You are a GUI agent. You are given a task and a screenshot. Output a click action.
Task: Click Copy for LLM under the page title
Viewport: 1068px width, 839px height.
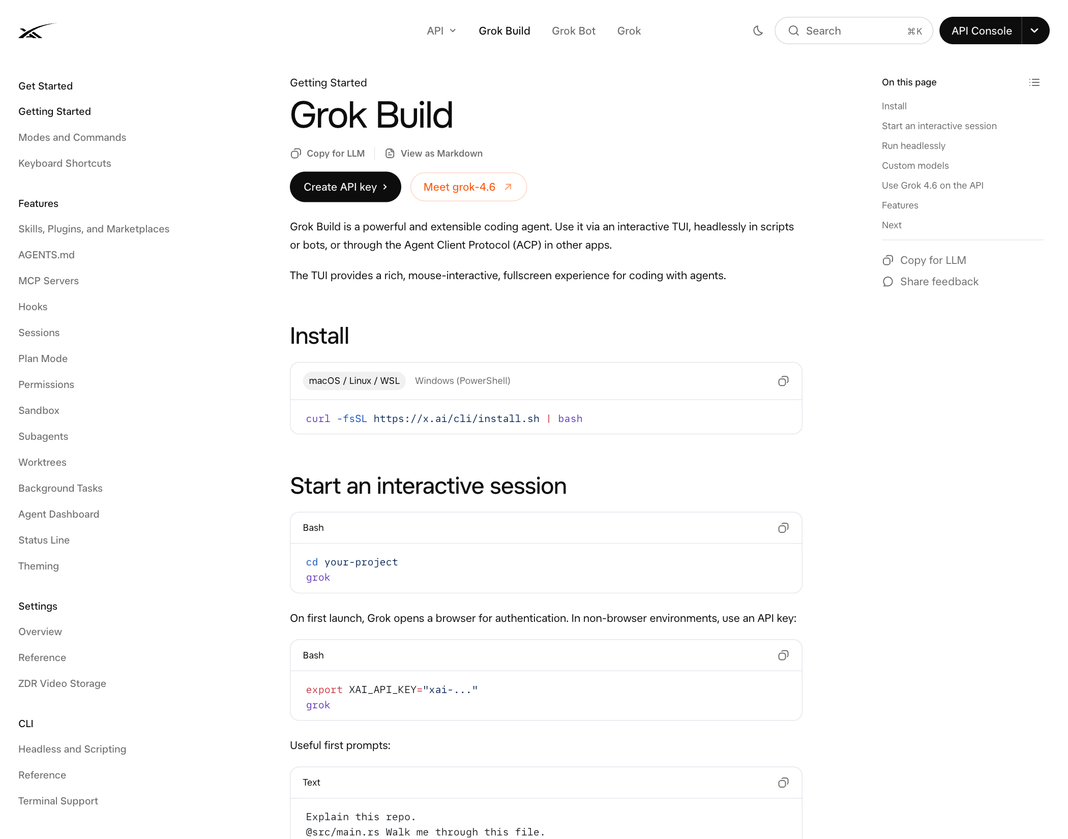(328, 154)
